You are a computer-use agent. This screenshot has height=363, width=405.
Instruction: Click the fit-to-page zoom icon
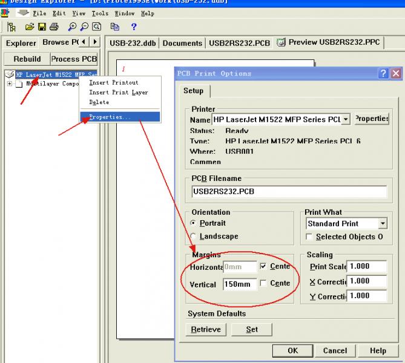coord(97,27)
